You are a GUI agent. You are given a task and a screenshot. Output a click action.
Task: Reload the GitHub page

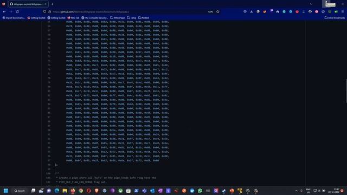pyautogui.click(x=17, y=11)
